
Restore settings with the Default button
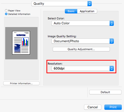[x=105, y=92]
